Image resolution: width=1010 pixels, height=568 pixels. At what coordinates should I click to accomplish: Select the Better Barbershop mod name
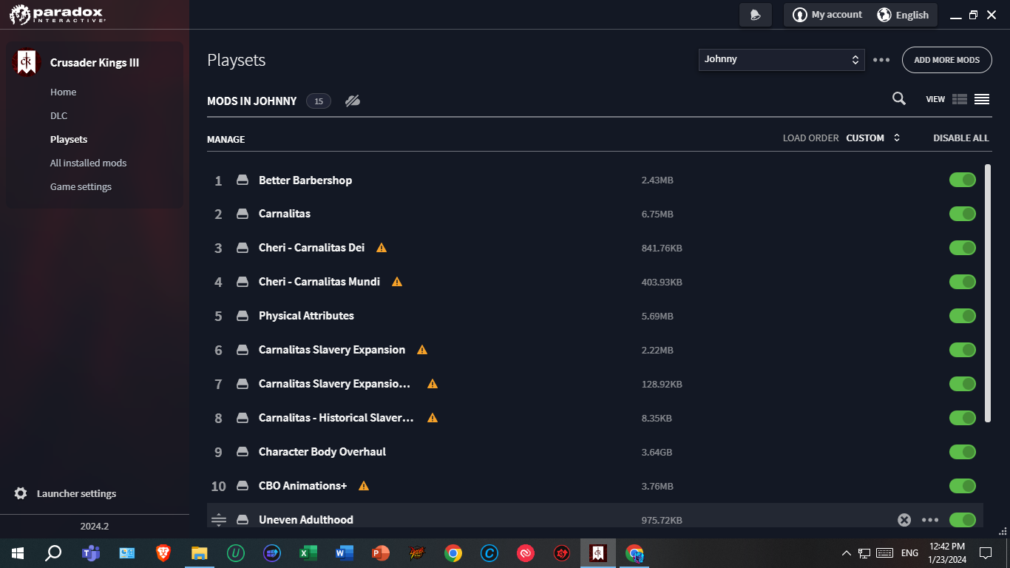[305, 180]
